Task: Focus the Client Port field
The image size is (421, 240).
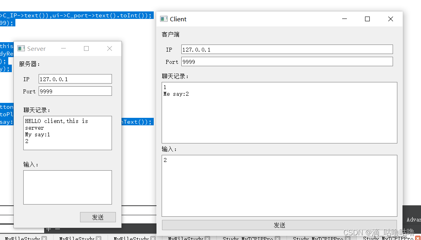Action: point(287,61)
